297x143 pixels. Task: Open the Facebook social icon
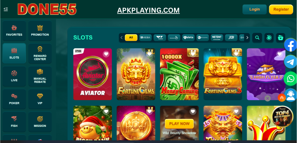click(291, 45)
